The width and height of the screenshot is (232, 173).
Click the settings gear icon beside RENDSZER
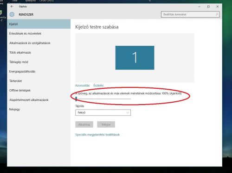[x=12, y=14]
